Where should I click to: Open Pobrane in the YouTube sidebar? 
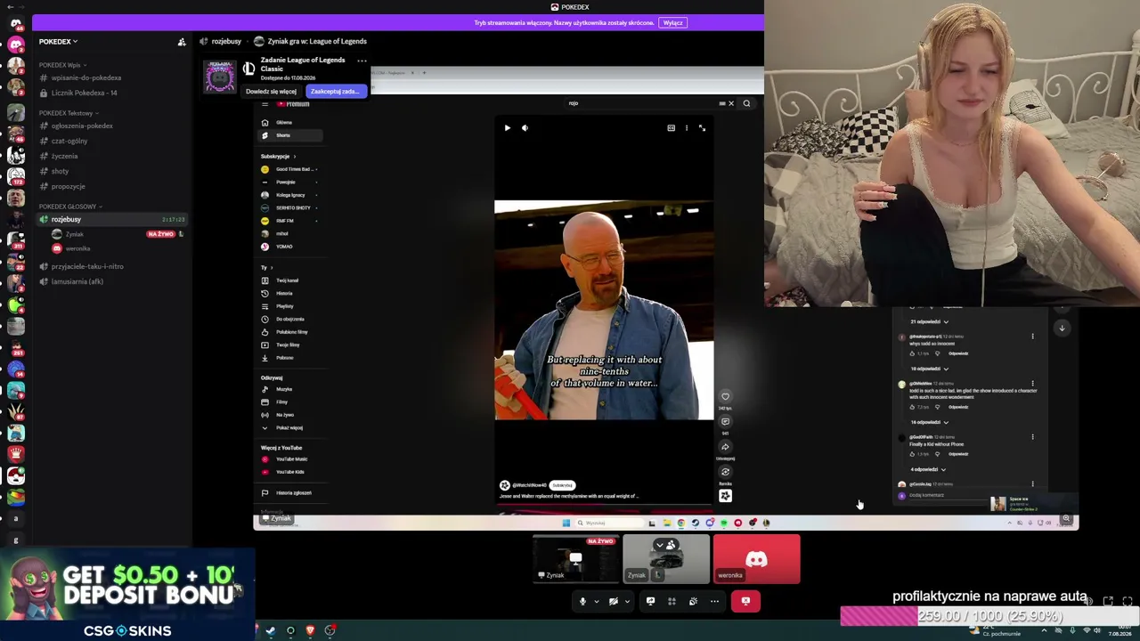[290, 358]
